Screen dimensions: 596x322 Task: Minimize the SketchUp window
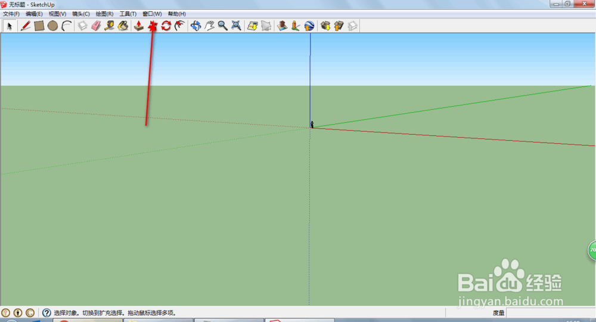556,4
